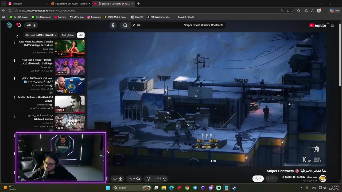
Task: Open a new browser tab
Action: tap(138, 4)
